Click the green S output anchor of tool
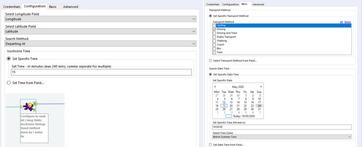Screen dimensions: 362x147 click(35, 104)
